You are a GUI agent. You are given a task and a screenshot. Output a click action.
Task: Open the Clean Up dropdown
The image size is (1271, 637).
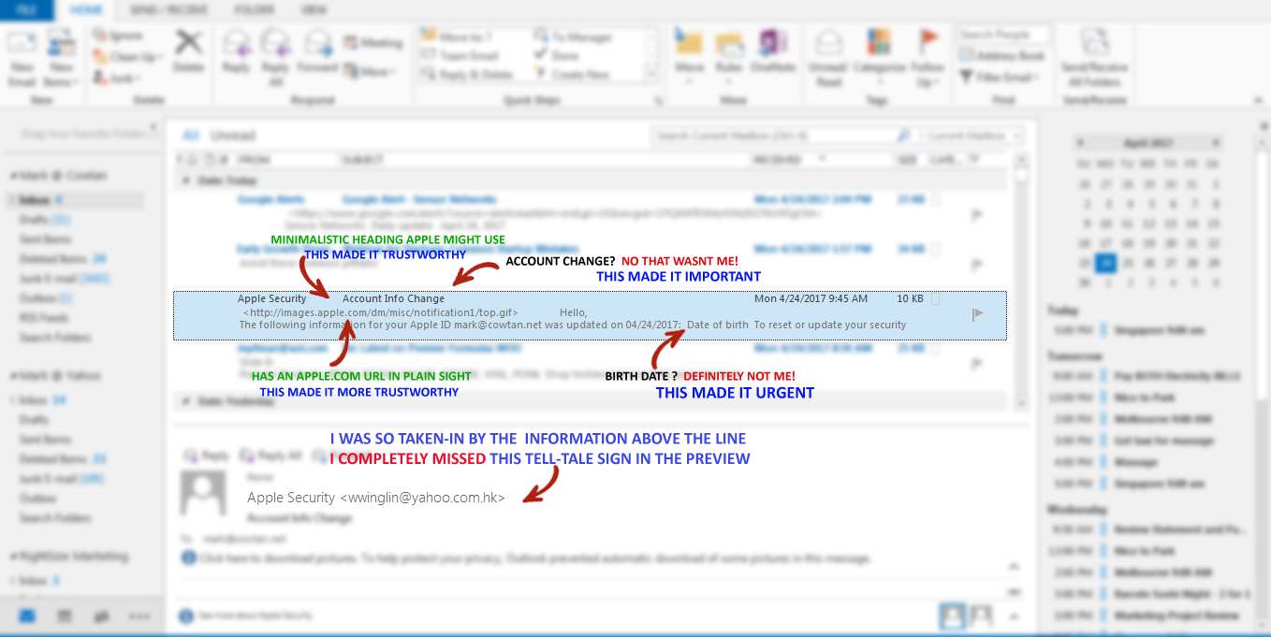point(128,56)
